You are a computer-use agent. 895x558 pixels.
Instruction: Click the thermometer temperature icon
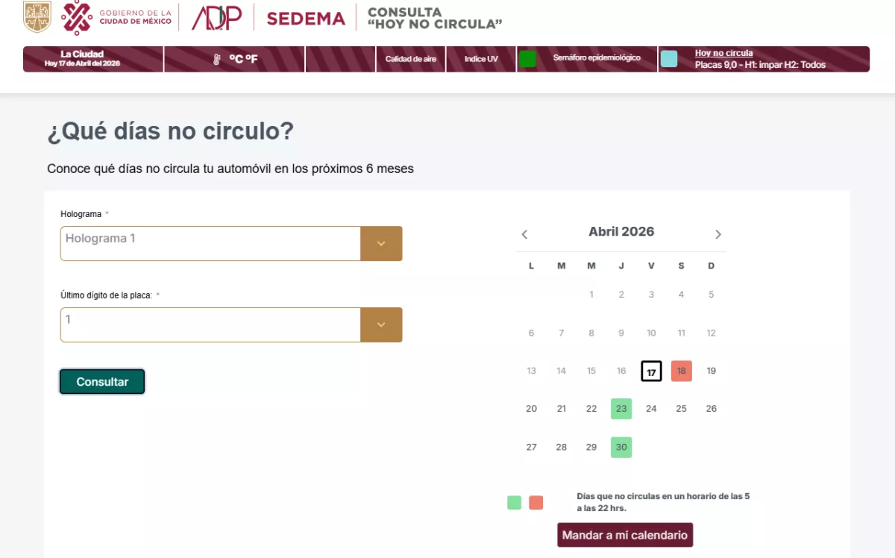[x=216, y=59]
